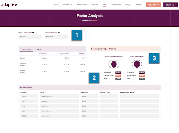The width and height of the screenshot is (179, 133).
Task: Click the Benchmark R-Squared 75.11% badge
Action: [118, 73]
